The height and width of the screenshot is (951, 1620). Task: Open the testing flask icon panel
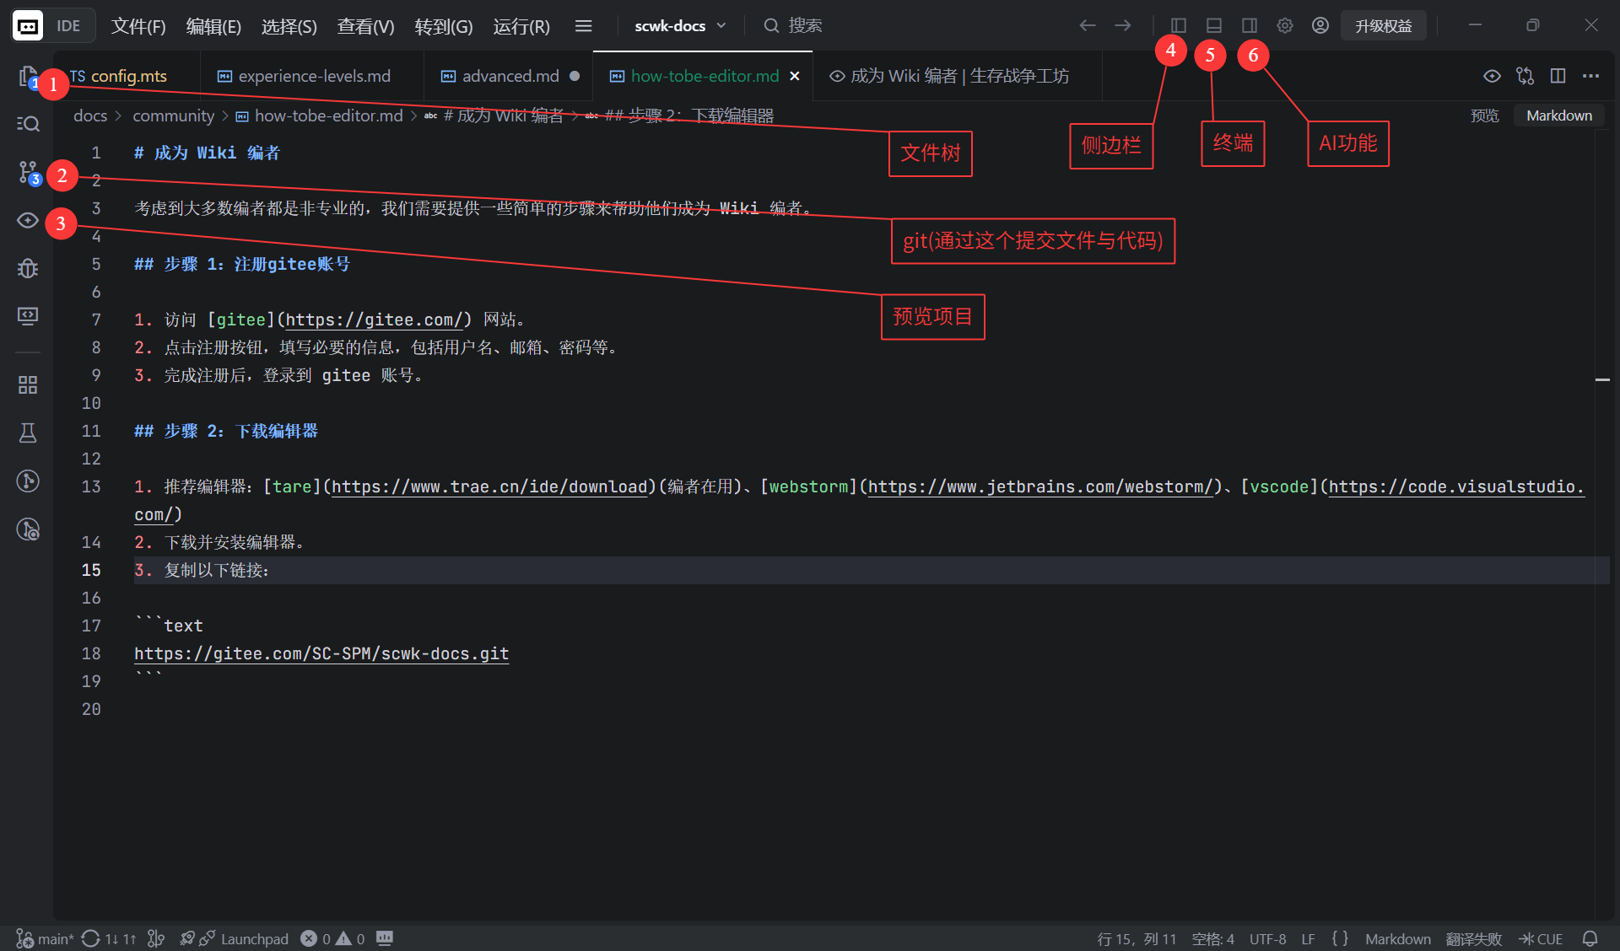28,433
